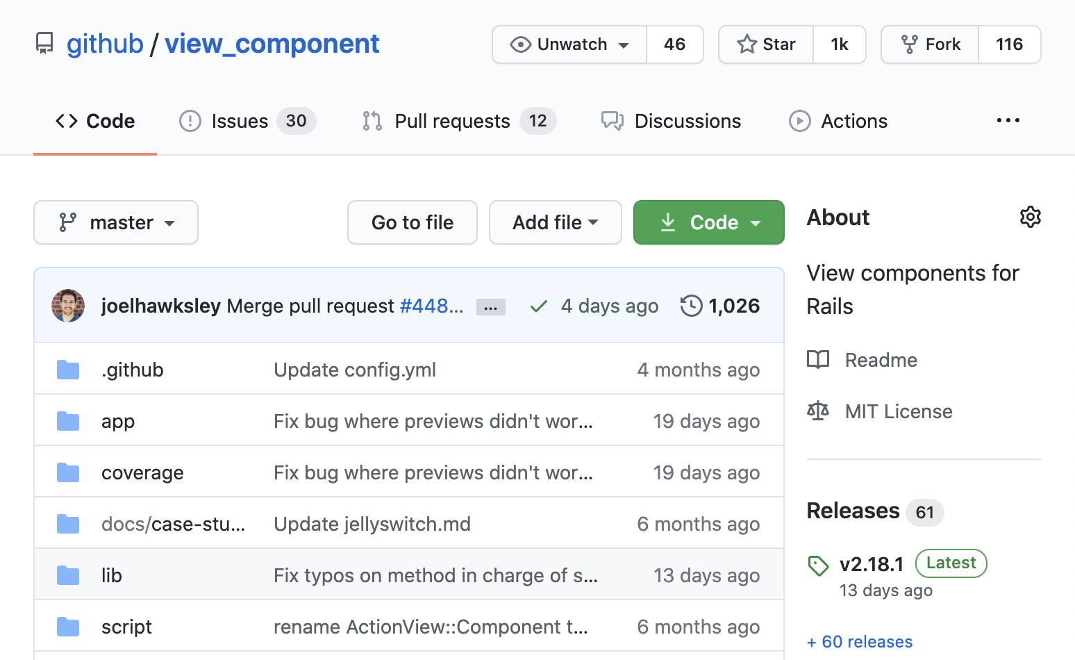Click the .github folder icon
The image size is (1075, 660).
68,369
